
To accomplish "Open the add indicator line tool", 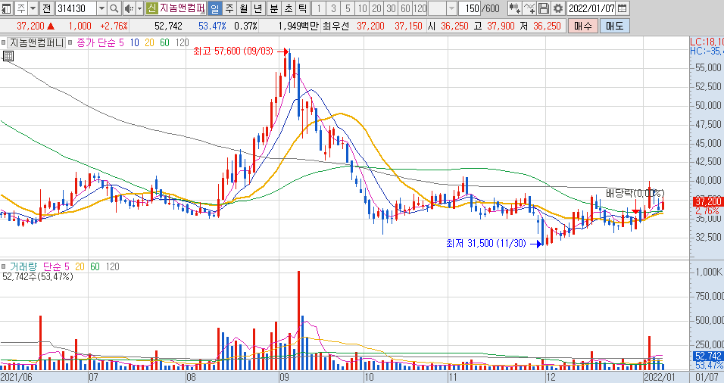I will click(529, 8).
